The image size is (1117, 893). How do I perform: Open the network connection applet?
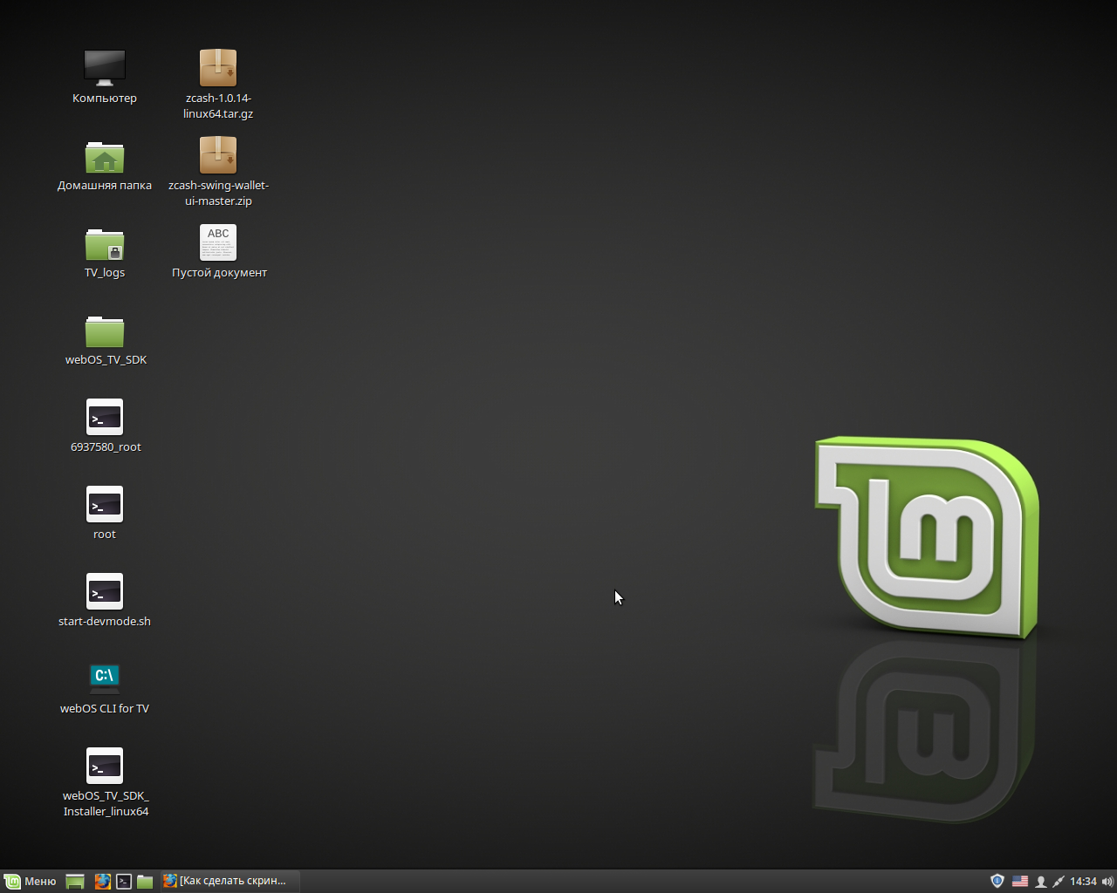tap(1059, 881)
